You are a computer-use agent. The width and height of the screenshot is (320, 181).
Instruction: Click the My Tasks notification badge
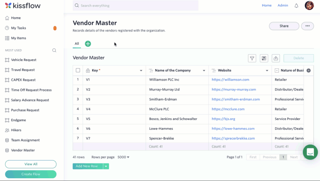click(x=55, y=28)
